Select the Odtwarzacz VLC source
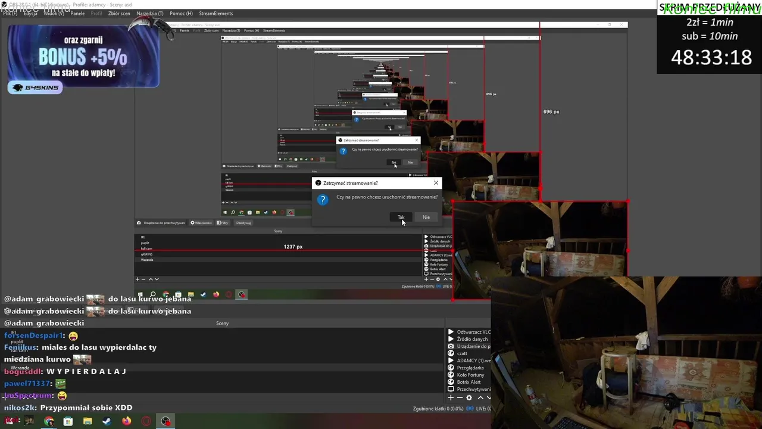Screen dimensions: 762x429 coord(474,332)
